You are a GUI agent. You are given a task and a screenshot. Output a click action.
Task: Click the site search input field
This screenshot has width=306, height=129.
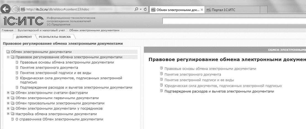(x=234, y=21)
